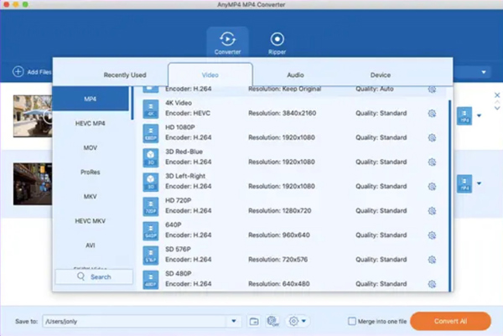Switch to the Device tab
Viewport: 503px width, 336px height.
(x=381, y=75)
